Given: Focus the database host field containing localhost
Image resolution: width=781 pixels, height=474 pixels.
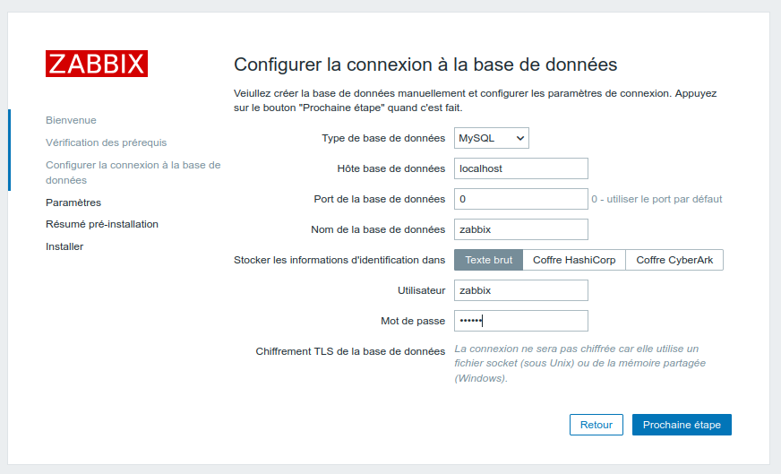Looking at the screenshot, I should point(521,168).
